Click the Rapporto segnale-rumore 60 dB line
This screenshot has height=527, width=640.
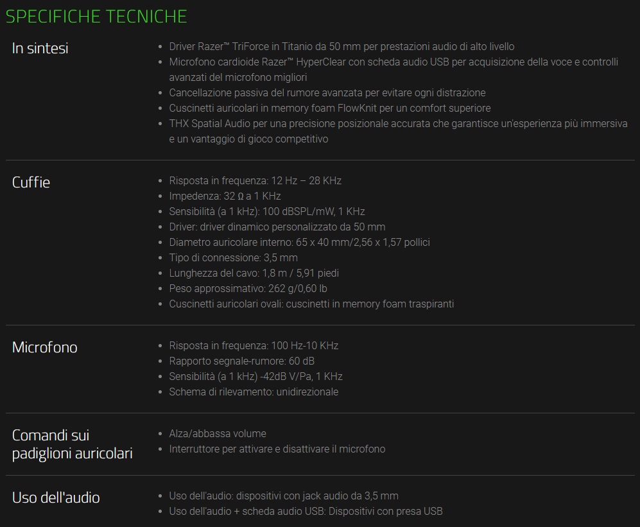[x=241, y=361]
